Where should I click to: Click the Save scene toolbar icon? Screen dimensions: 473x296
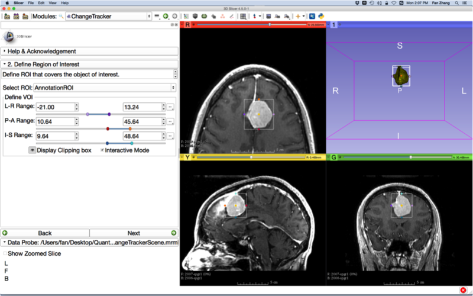click(25, 16)
